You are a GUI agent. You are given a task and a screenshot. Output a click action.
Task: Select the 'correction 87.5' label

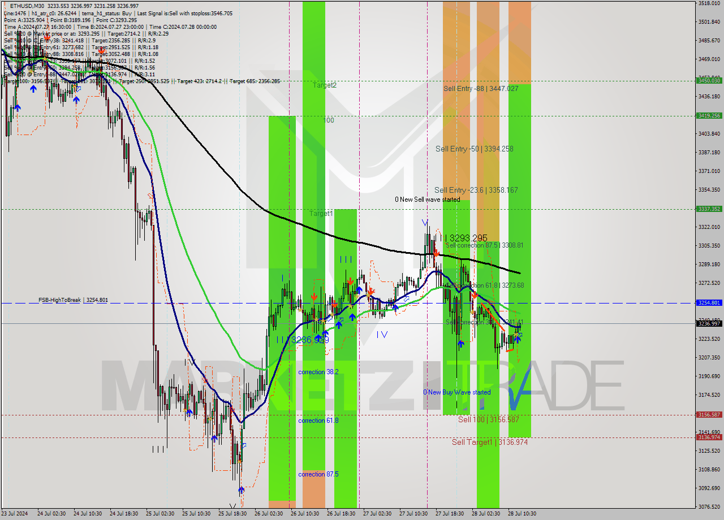[x=318, y=474]
